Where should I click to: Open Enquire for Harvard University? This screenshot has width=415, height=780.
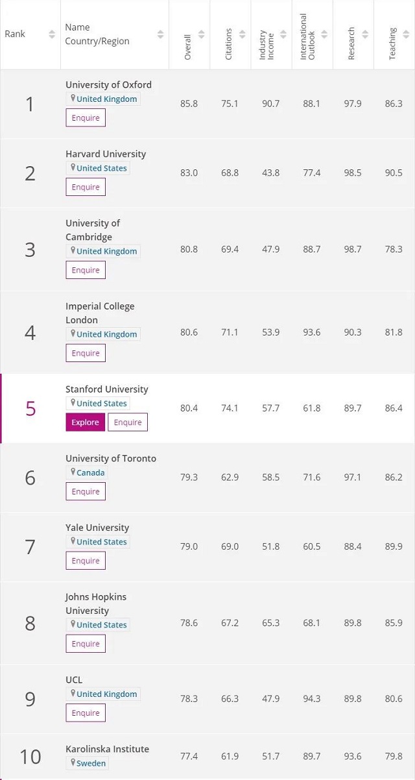point(85,186)
